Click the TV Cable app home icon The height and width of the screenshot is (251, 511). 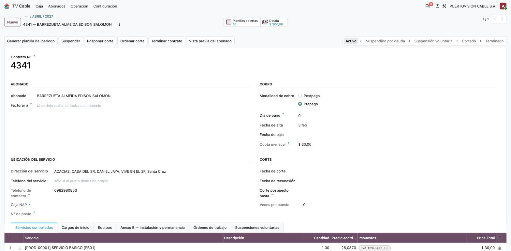(7, 6)
